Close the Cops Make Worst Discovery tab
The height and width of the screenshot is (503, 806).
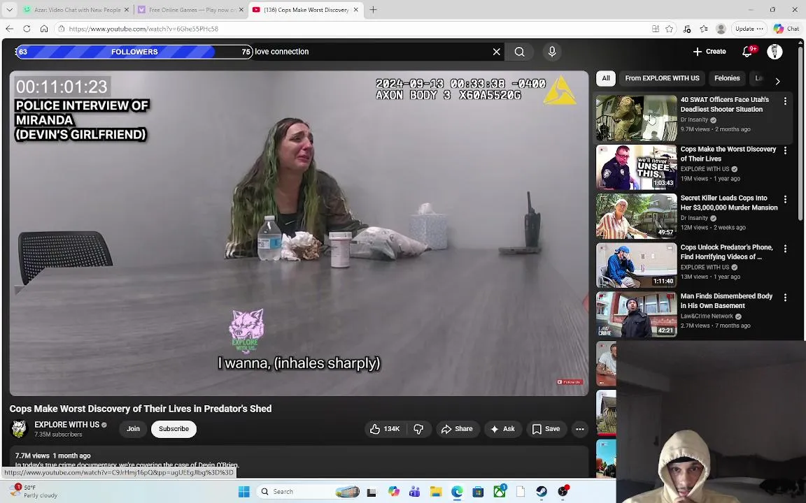(355, 10)
